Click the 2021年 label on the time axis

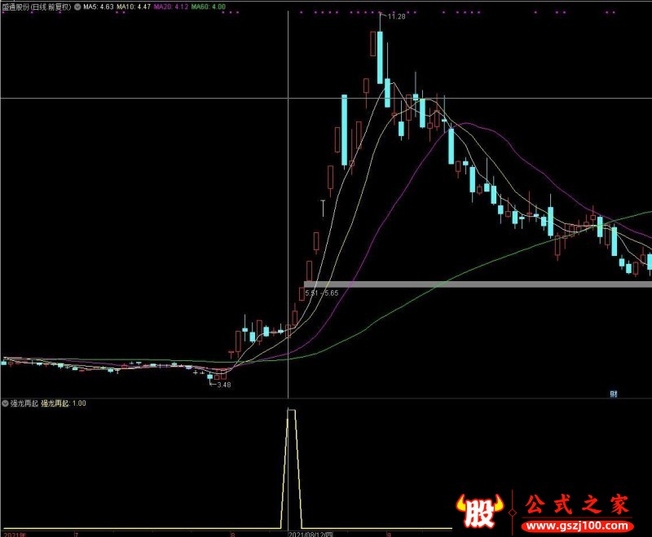pos(15,535)
